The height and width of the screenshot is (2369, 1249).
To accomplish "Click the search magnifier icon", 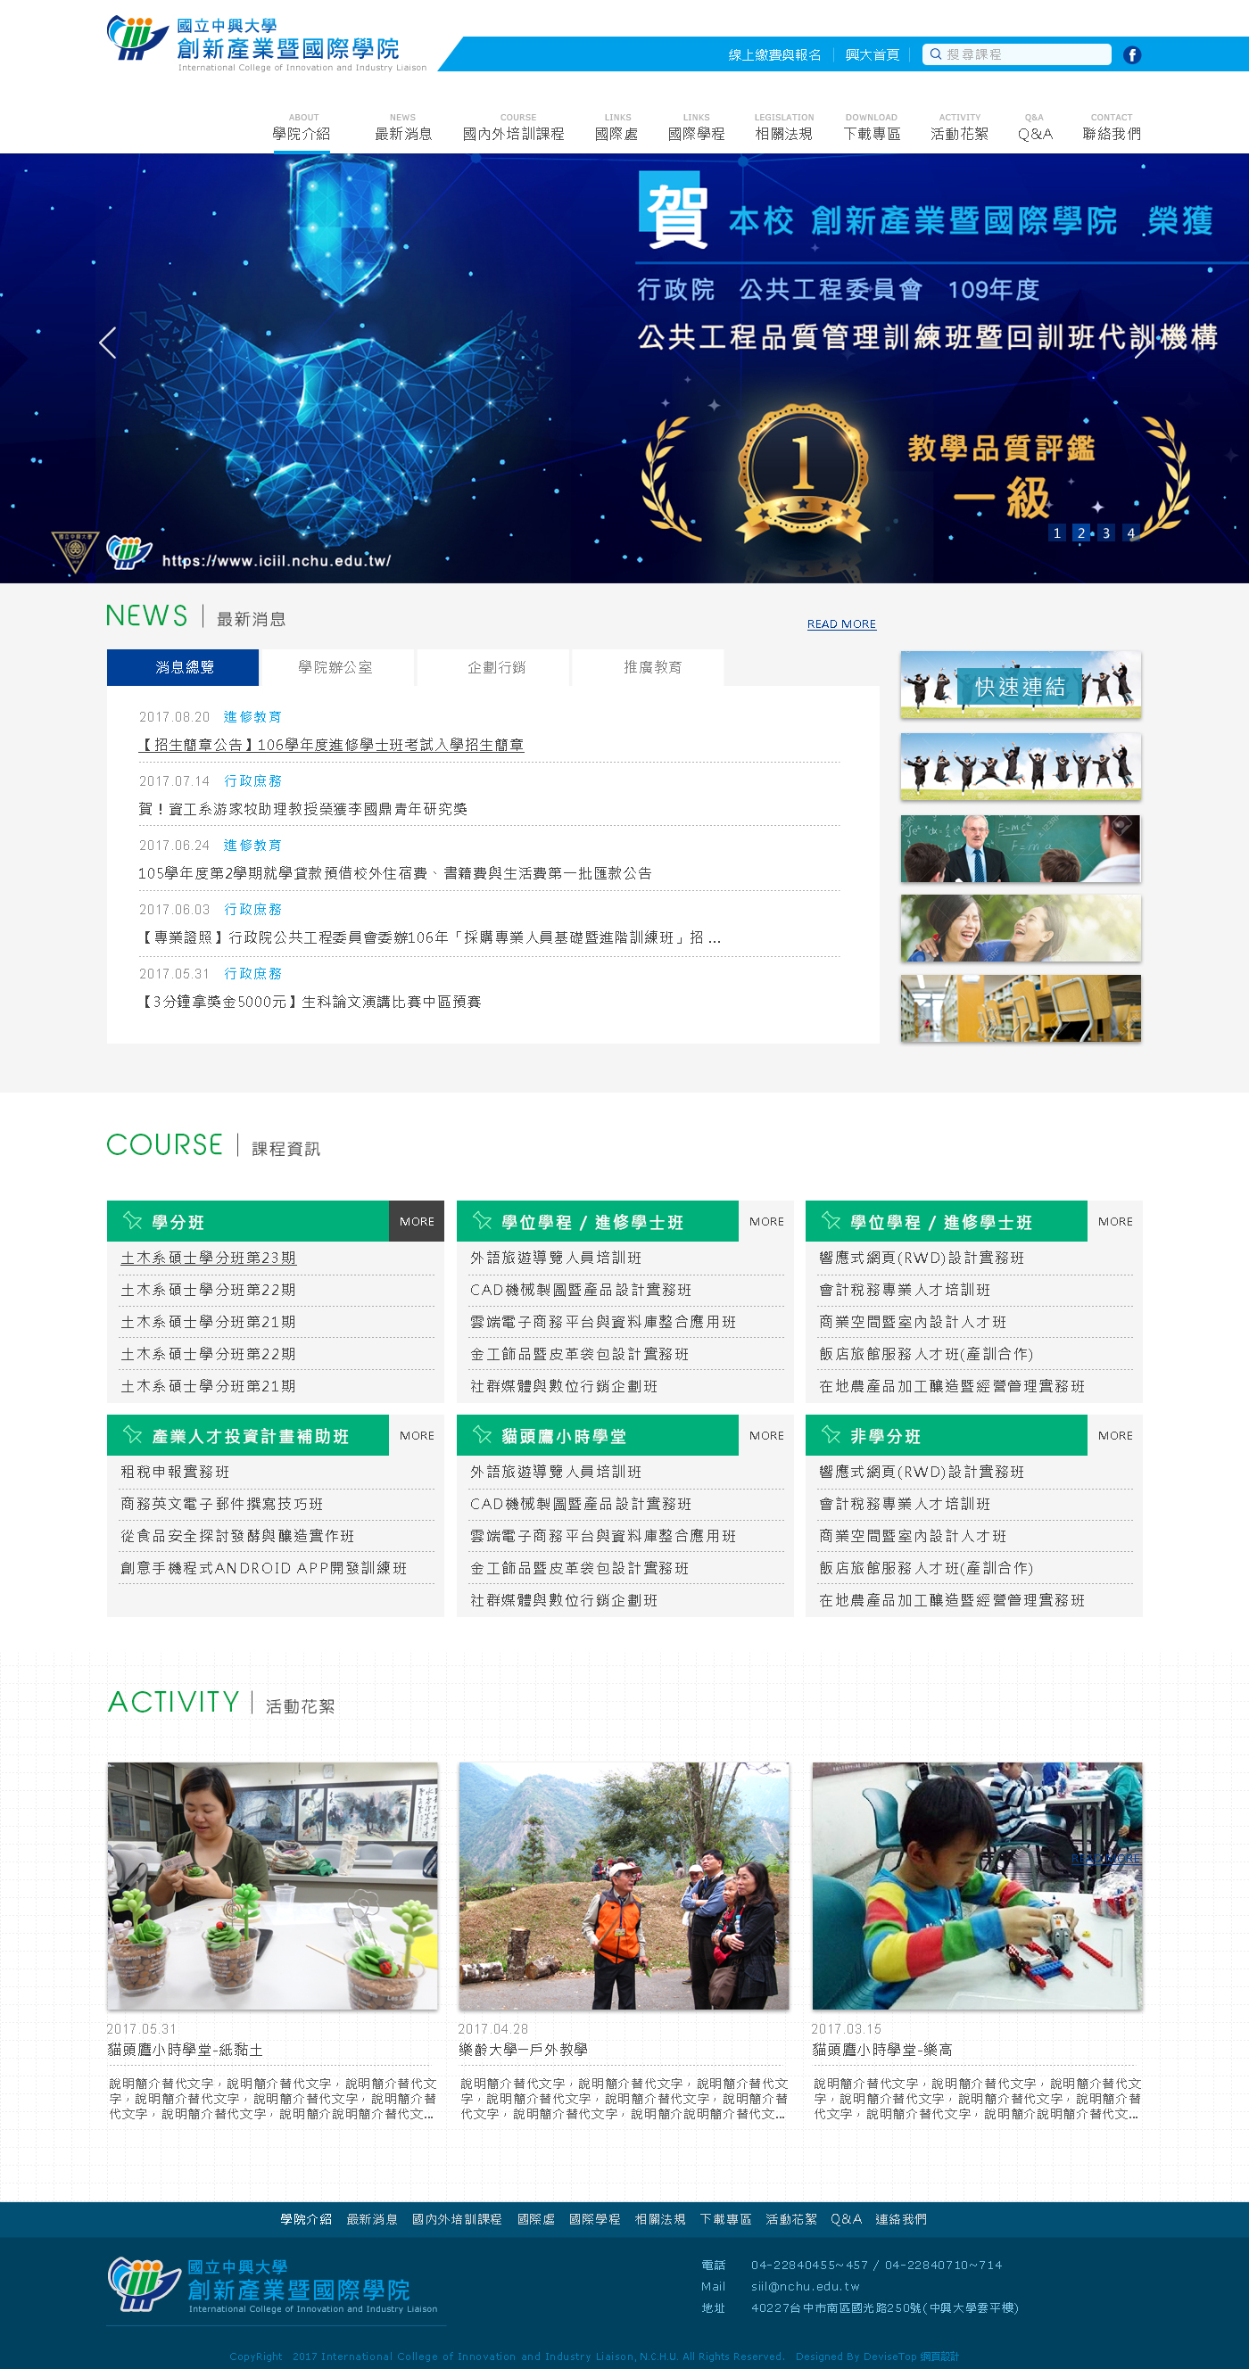I will click(935, 54).
